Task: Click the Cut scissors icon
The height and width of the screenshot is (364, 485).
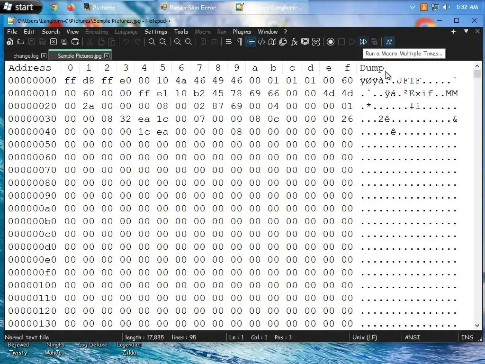Action: 90,42
